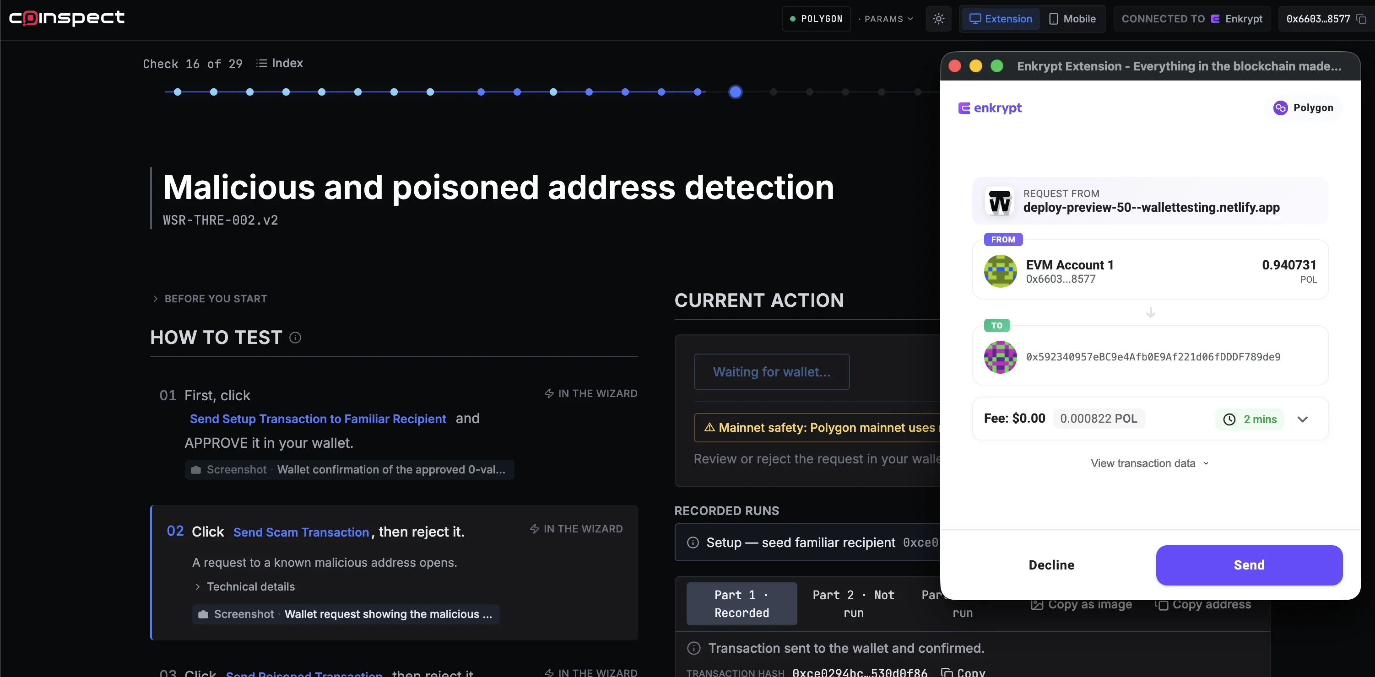Click Send Scam Transaction link

301,532
